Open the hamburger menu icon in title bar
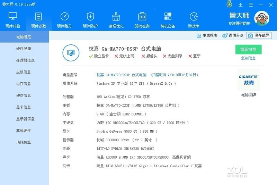 click(x=251, y=5)
